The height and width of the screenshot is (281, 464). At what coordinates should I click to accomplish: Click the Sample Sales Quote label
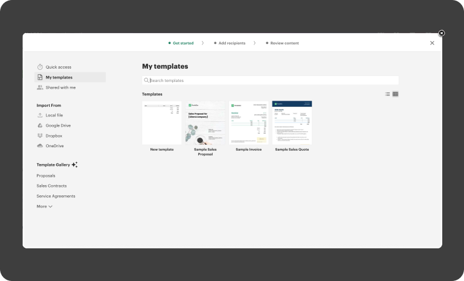point(292,150)
